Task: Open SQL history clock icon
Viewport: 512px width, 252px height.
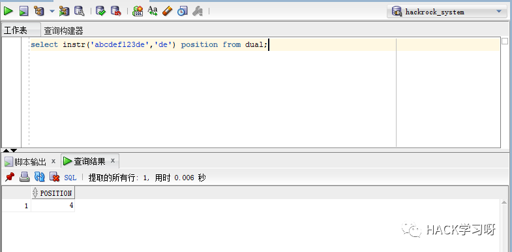Action: point(183,11)
